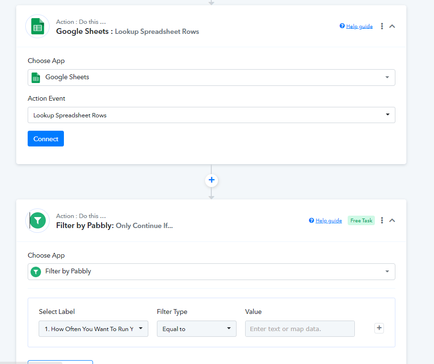
Task: Open Choose App dropdown showing Google Sheets
Action: click(x=211, y=77)
